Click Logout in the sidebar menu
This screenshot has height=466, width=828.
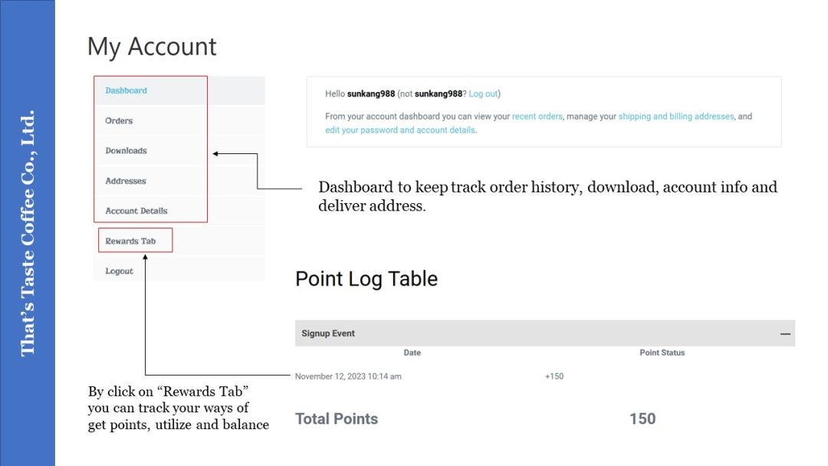tap(120, 271)
